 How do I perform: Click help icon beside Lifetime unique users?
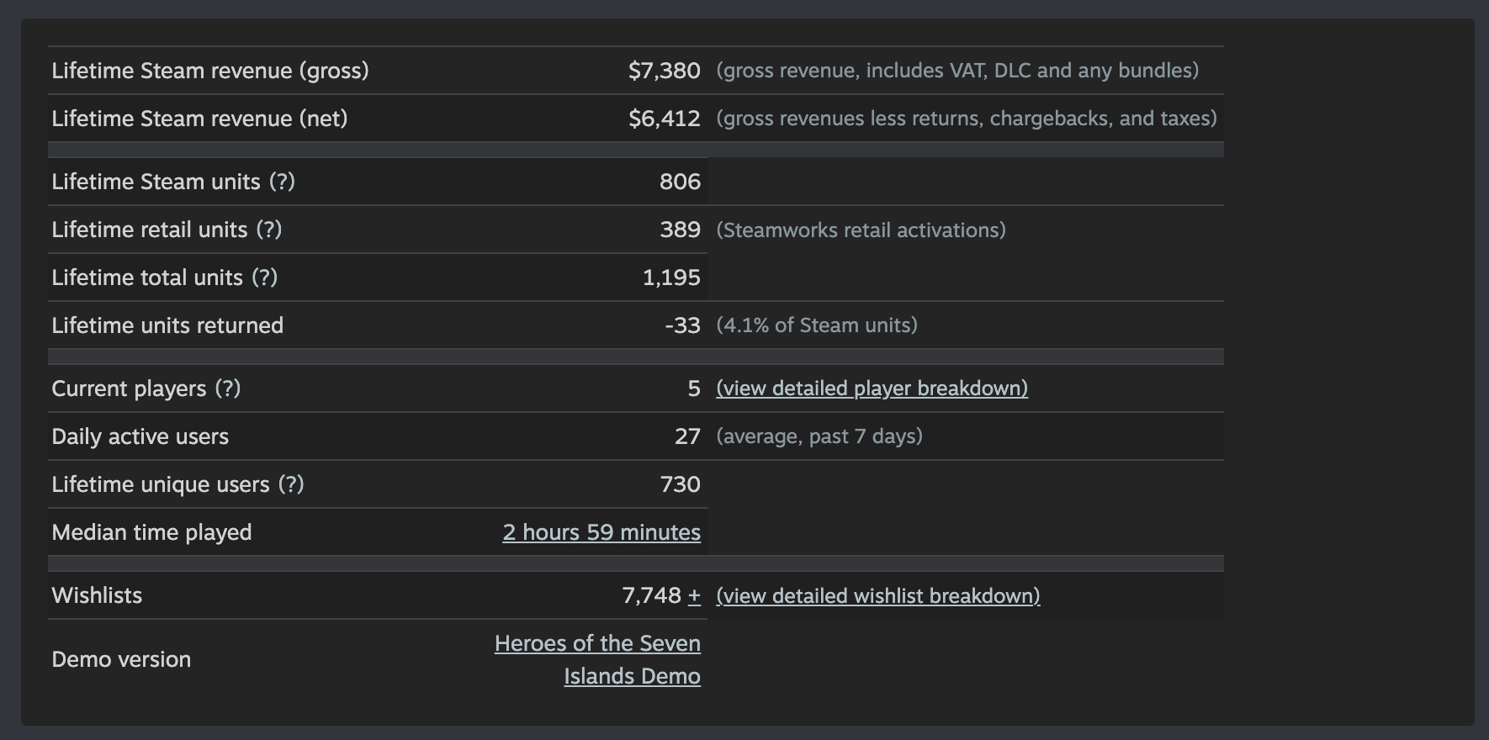291,484
